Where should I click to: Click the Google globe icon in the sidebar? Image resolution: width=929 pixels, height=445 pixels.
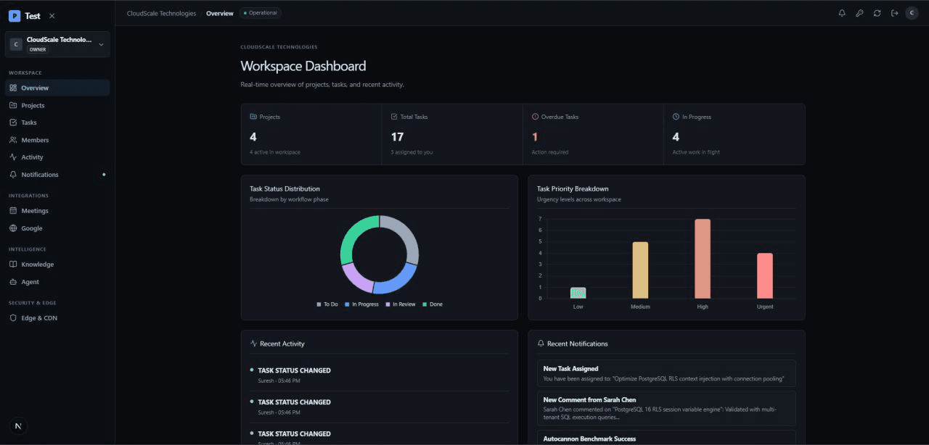click(14, 228)
